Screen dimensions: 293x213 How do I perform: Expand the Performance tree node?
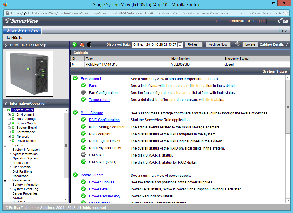[x=9, y=132]
